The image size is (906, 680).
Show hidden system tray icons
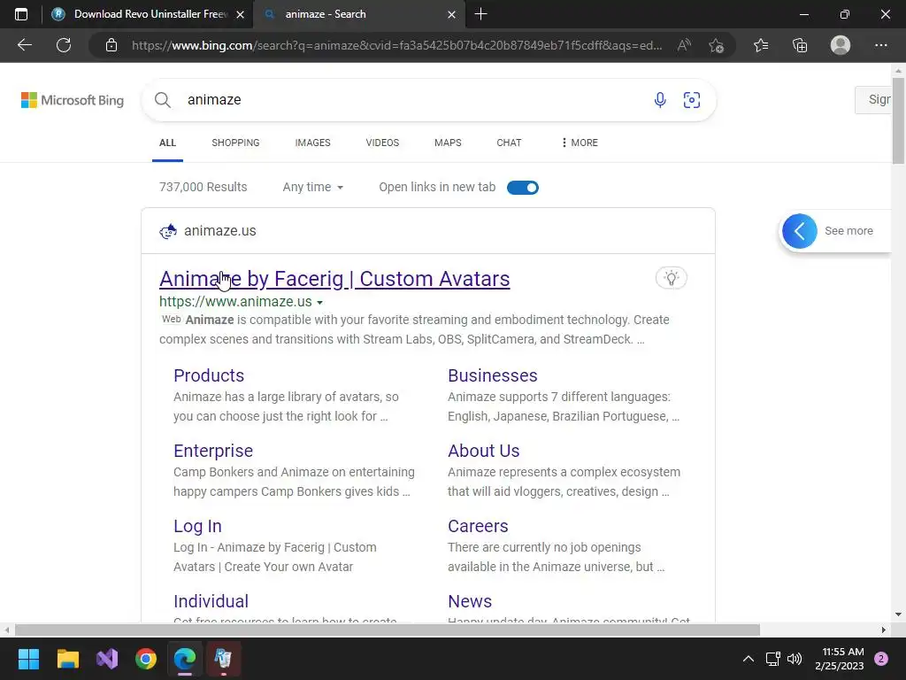tap(749, 659)
